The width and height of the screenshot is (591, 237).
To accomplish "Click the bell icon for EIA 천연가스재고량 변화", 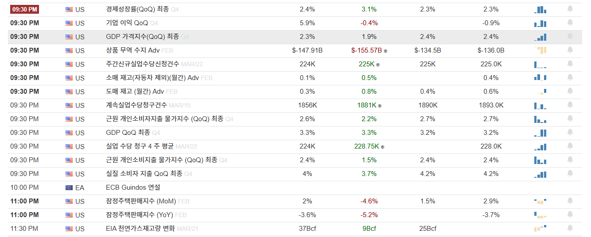I will [x=570, y=228].
